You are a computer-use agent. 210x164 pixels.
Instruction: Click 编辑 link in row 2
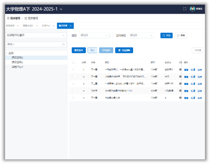pyautogui.click(x=193, y=77)
